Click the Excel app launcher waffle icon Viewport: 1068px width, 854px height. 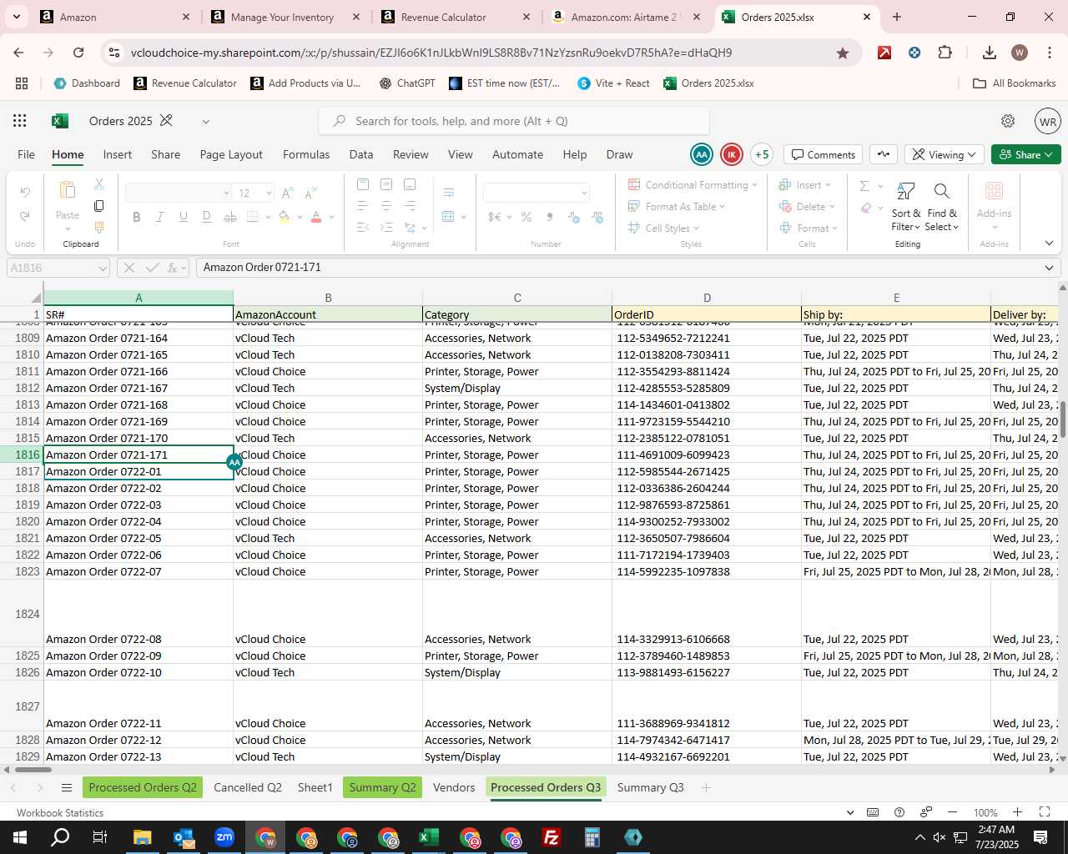pyautogui.click(x=20, y=121)
